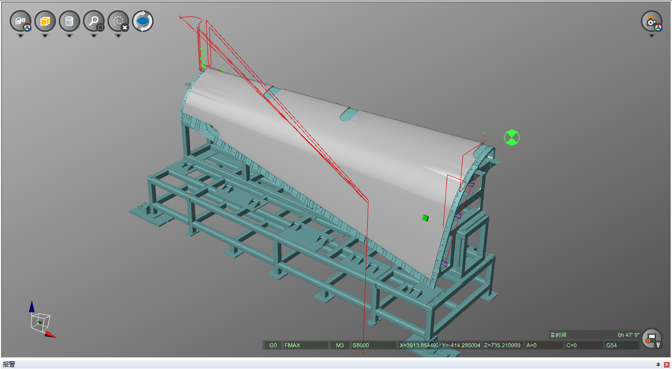The width and height of the screenshot is (672, 369).
Task: Click the green circular tool marker
Action: [x=512, y=137]
